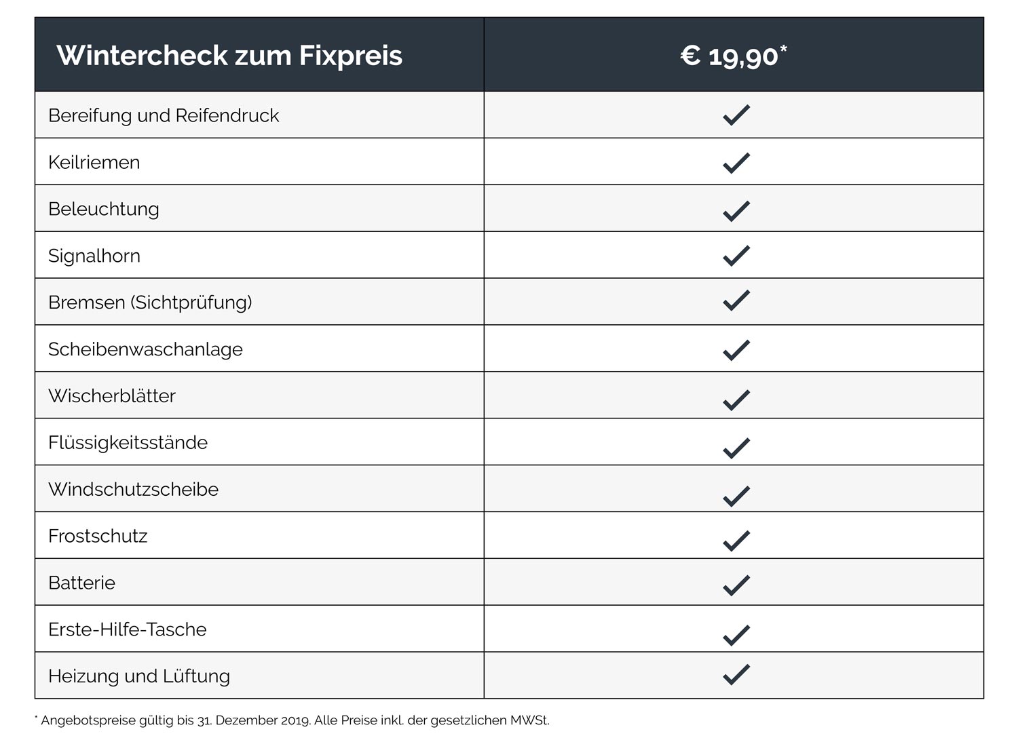Viewport: 1018px width, 740px height.
Task: Click the Bereifung und Reifendruck label
Action: pos(164,115)
